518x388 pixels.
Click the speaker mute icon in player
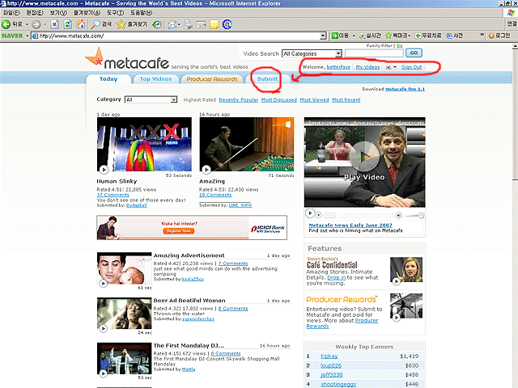point(399,216)
